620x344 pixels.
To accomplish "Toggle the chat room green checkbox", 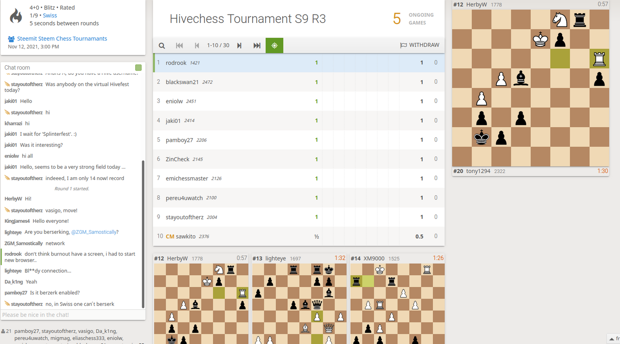I will tap(138, 68).
